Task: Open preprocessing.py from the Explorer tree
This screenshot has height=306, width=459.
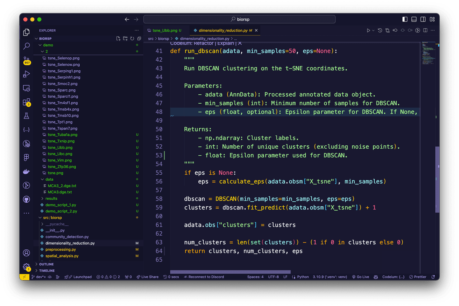Action: click(61, 249)
